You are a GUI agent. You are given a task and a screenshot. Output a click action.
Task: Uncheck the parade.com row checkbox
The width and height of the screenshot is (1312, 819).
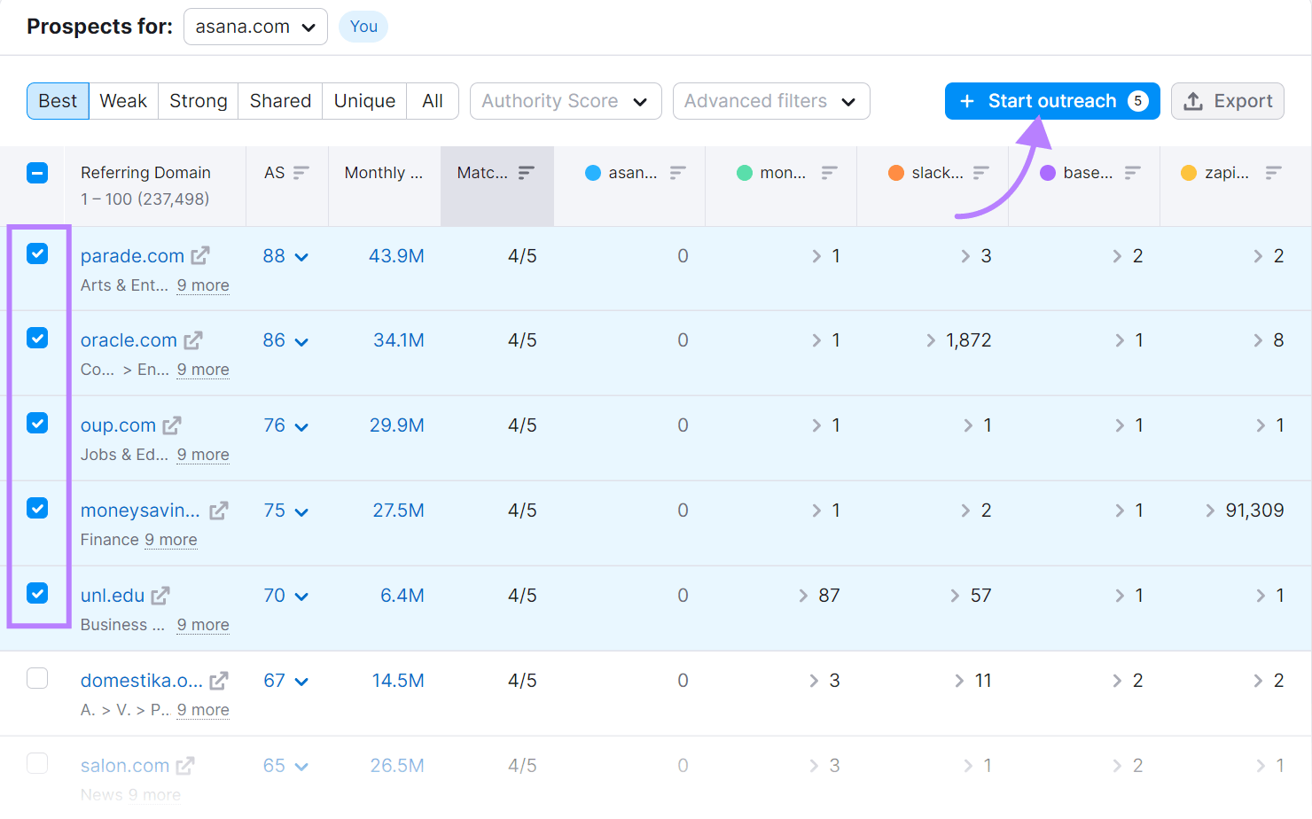(x=37, y=253)
